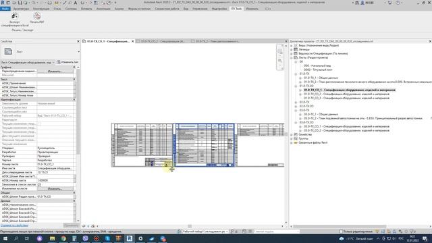Open the sheet instance filter dropdown in Properties
The image size is (432, 243).
tap(53, 62)
